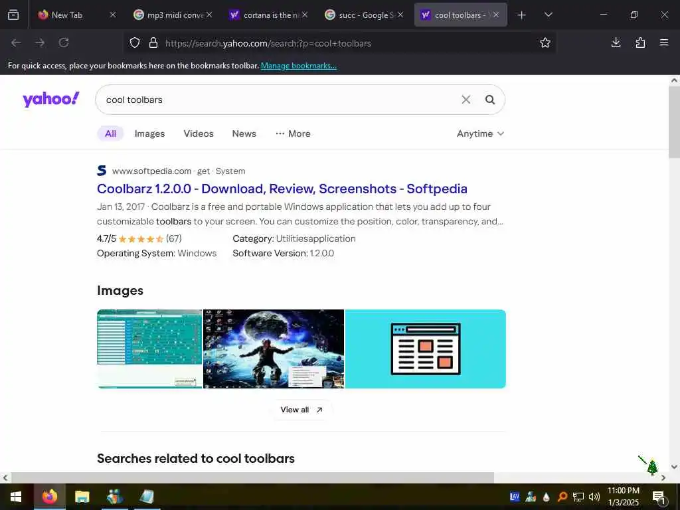Reload the page with the refresh icon
Screen dimensions: 680x510
click(x=64, y=42)
